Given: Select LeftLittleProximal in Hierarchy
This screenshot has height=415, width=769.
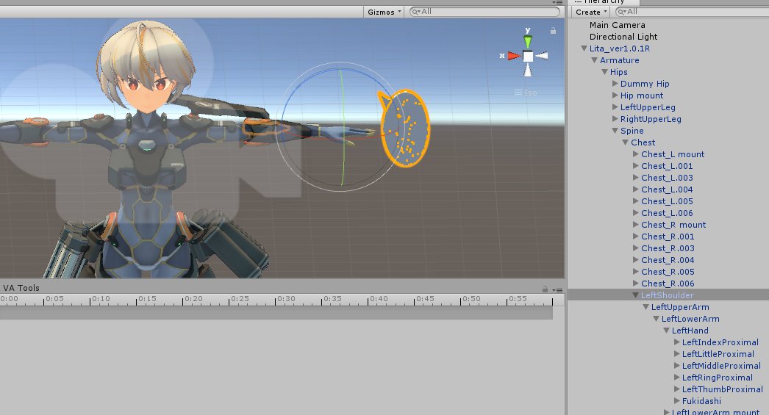Looking at the screenshot, I should [x=718, y=354].
